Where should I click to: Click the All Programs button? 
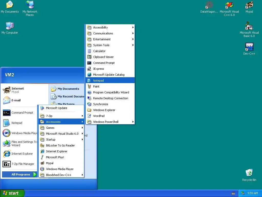(x=19, y=174)
